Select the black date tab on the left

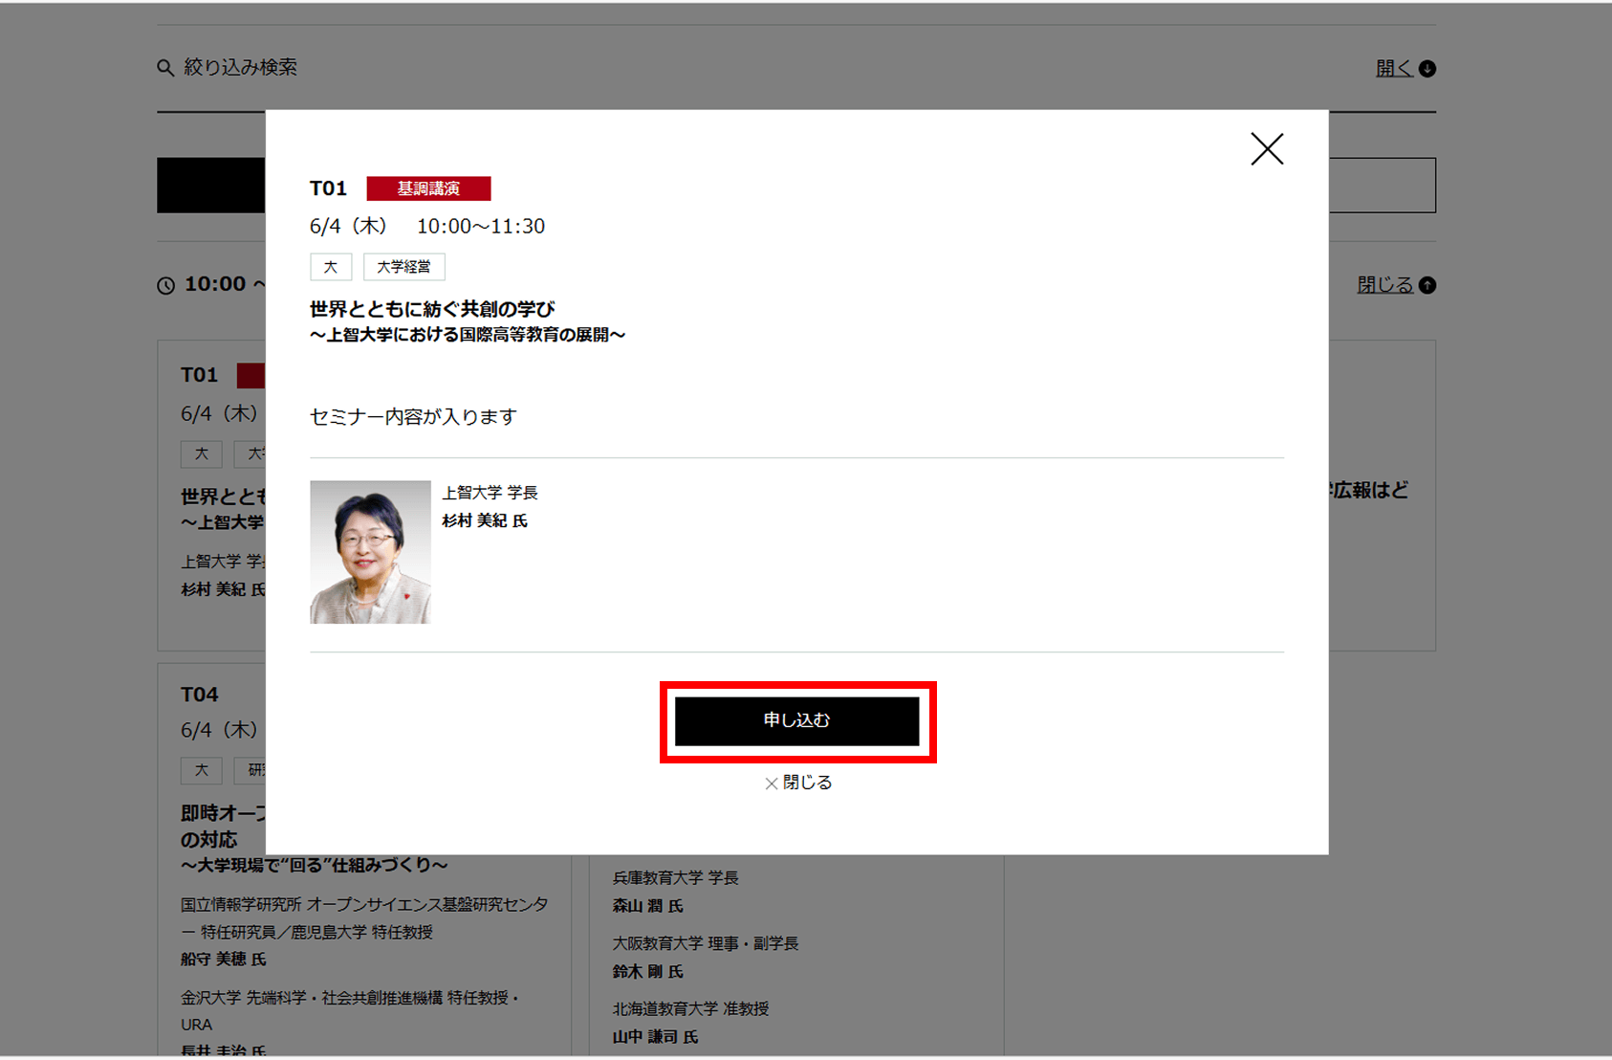pos(210,185)
